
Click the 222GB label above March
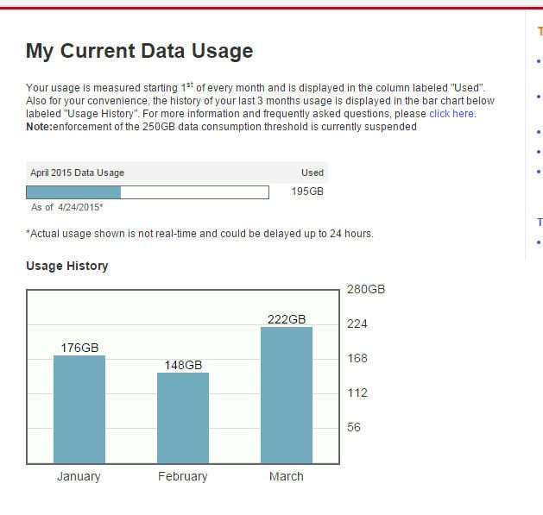point(287,319)
